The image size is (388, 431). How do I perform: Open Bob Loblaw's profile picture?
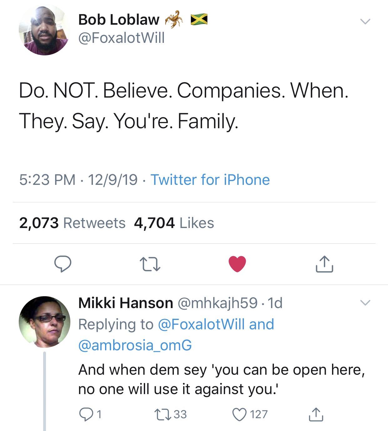[x=44, y=30]
